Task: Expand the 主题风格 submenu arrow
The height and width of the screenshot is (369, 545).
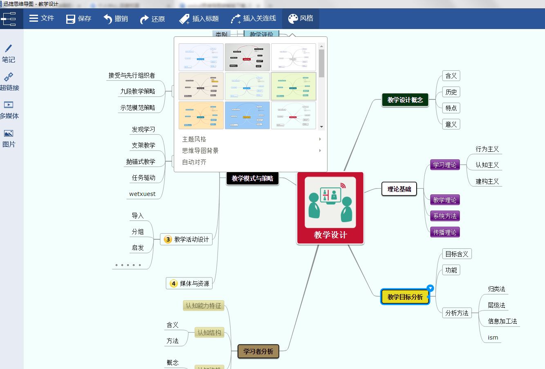Action: coord(320,139)
